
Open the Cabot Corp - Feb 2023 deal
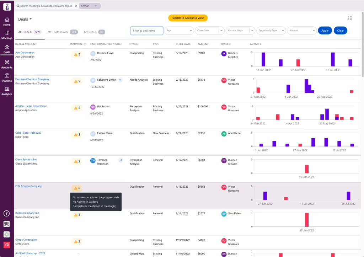pos(28,133)
